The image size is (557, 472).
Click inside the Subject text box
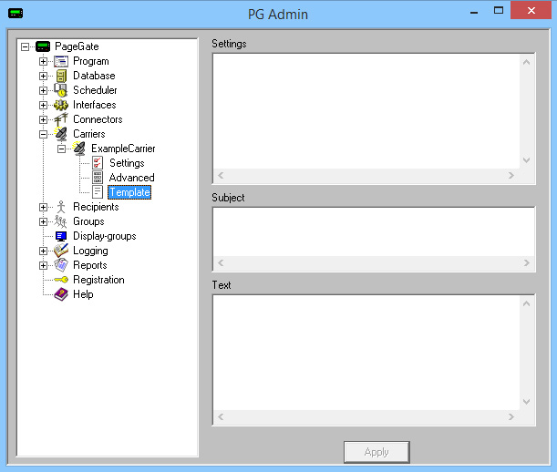[374, 232]
